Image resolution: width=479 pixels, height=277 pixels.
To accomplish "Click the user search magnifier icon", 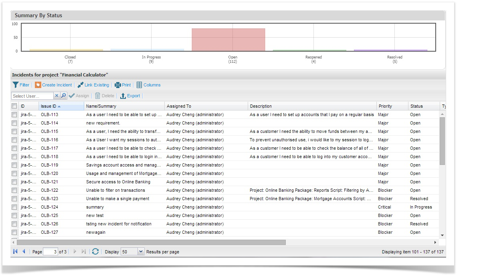I will [x=63, y=96].
